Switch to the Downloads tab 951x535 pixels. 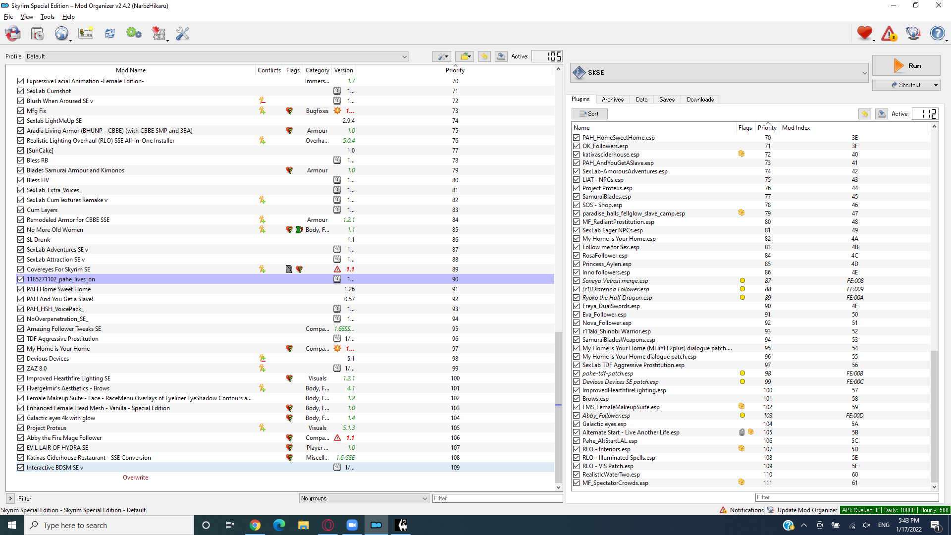click(700, 100)
